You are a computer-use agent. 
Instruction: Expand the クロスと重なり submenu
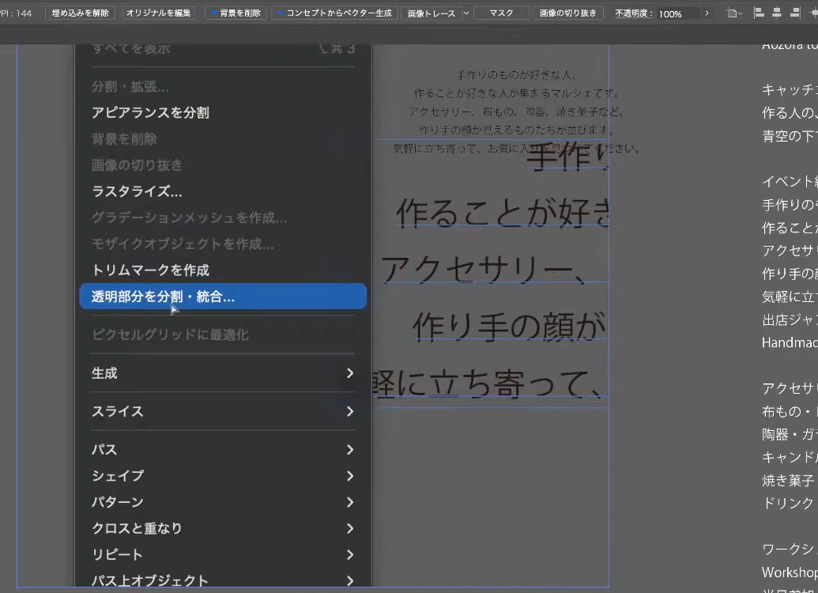[x=223, y=528]
